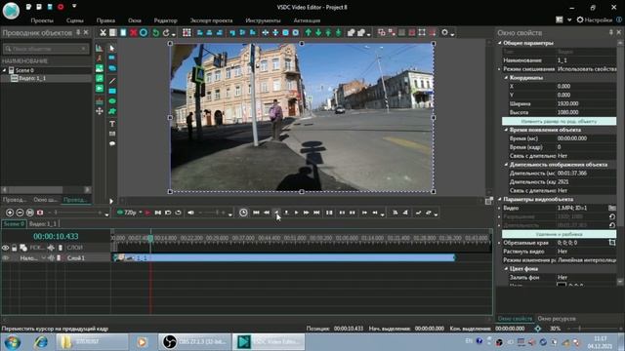This screenshot has height=351, width=625.
Task: Collapse the Цвет фона section
Action: [506, 269]
